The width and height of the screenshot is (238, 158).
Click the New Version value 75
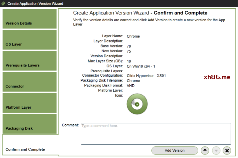[129, 51]
